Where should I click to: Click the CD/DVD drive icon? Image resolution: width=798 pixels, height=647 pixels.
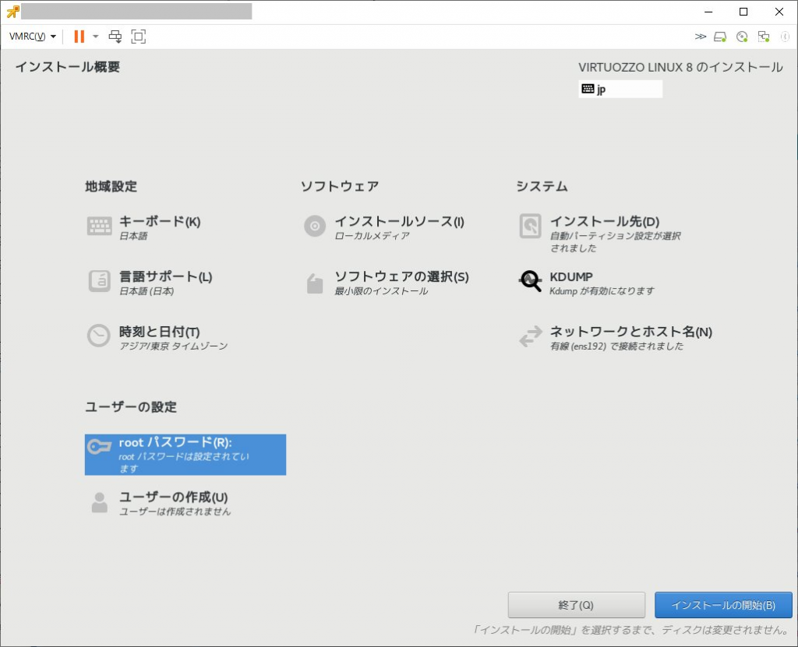[742, 37]
